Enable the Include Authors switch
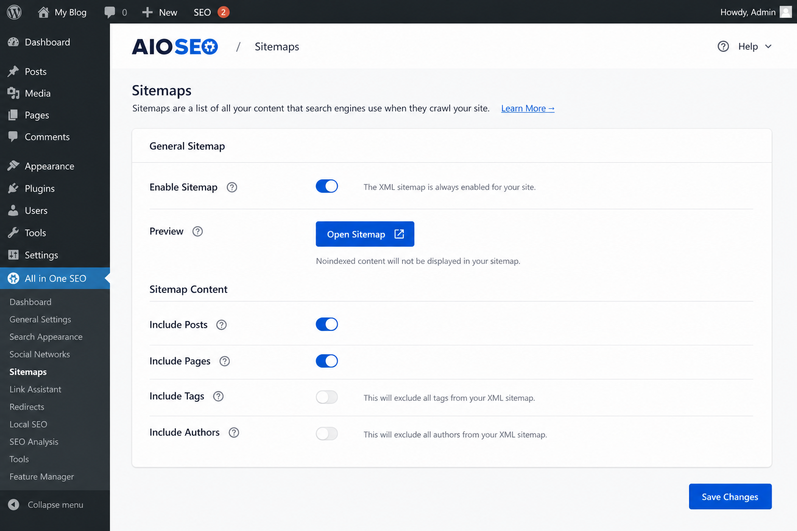Image resolution: width=797 pixels, height=531 pixels. (x=327, y=434)
